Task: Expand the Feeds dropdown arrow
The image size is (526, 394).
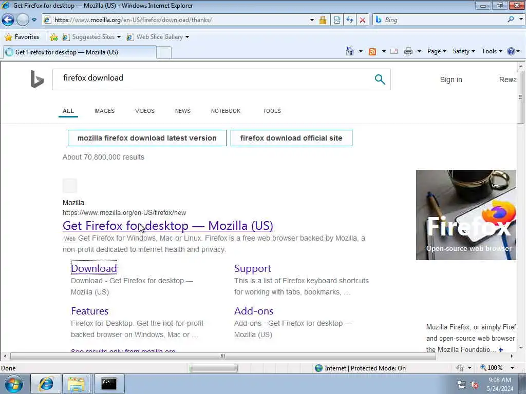Action: (x=383, y=51)
